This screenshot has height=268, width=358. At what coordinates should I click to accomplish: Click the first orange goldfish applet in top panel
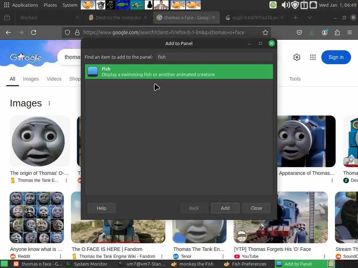[87, 5]
